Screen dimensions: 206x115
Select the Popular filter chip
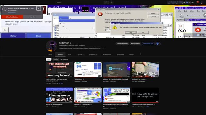click(56, 59)
